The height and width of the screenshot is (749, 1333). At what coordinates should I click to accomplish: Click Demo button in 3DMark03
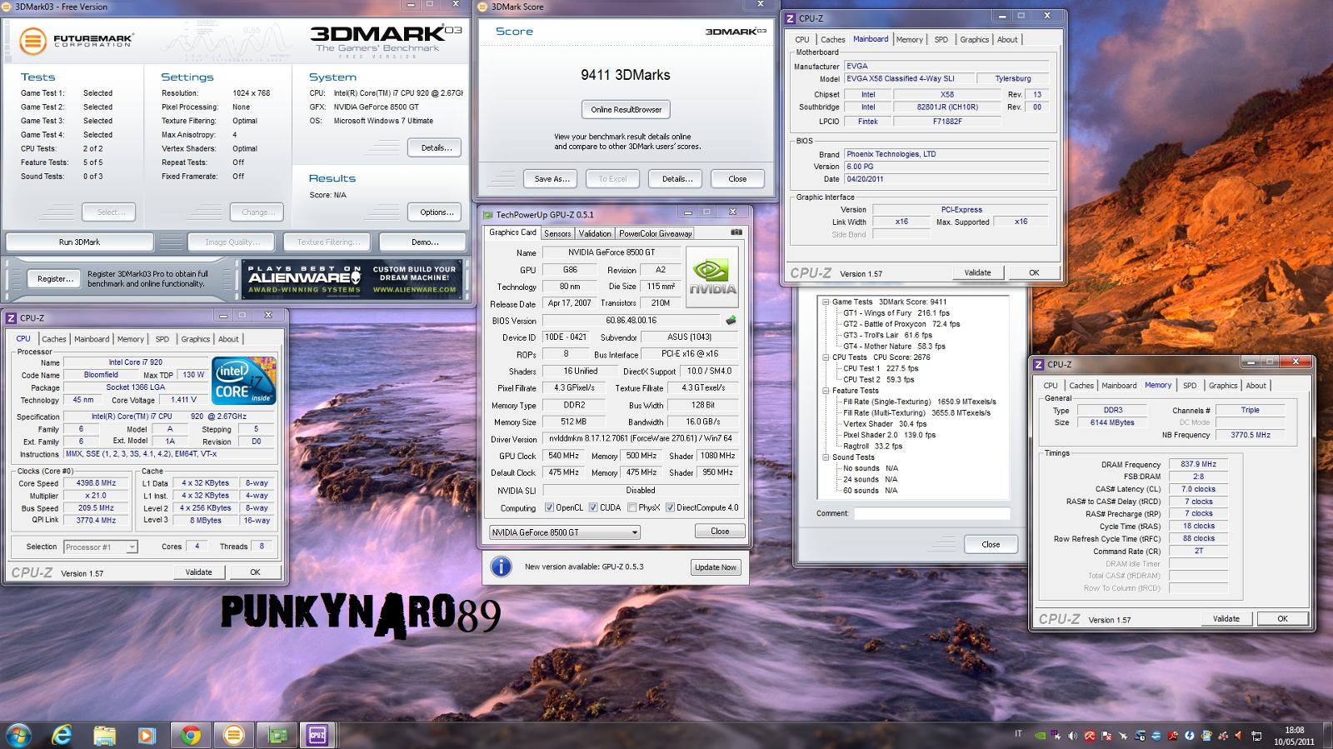click(424, 242)
